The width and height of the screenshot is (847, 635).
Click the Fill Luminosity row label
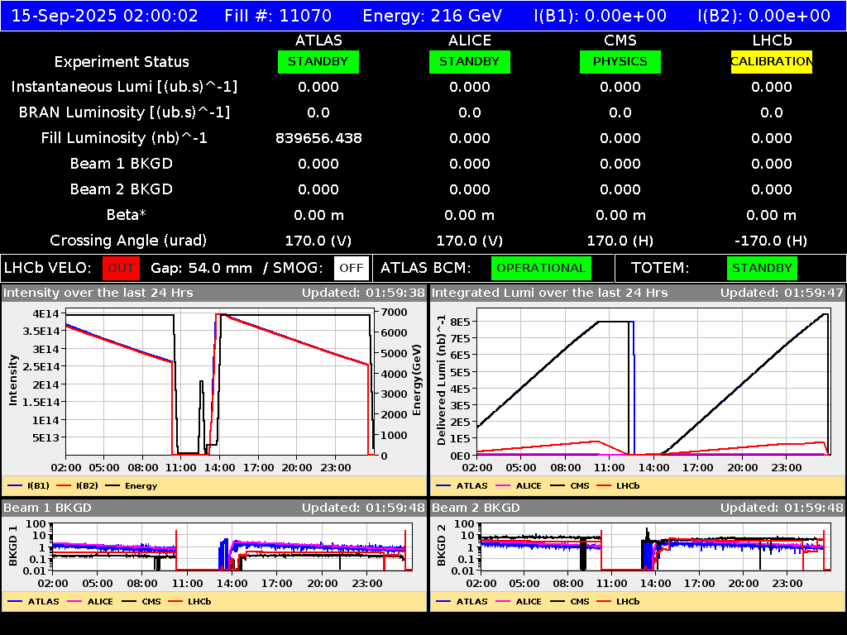coord(124,138)
